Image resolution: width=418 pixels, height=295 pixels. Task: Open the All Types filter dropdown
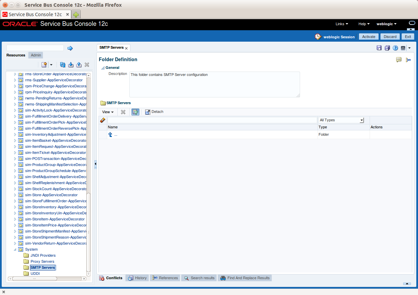click(341, 120)
